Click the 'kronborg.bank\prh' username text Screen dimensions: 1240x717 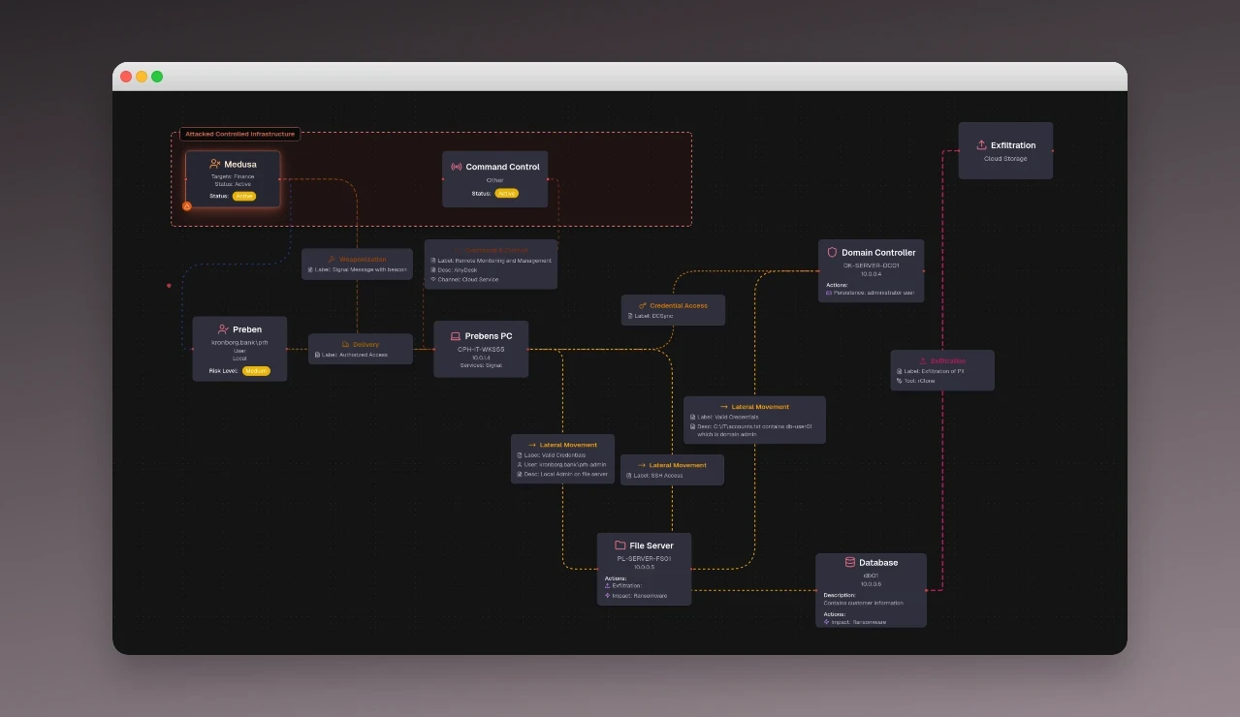coord(239,343)
